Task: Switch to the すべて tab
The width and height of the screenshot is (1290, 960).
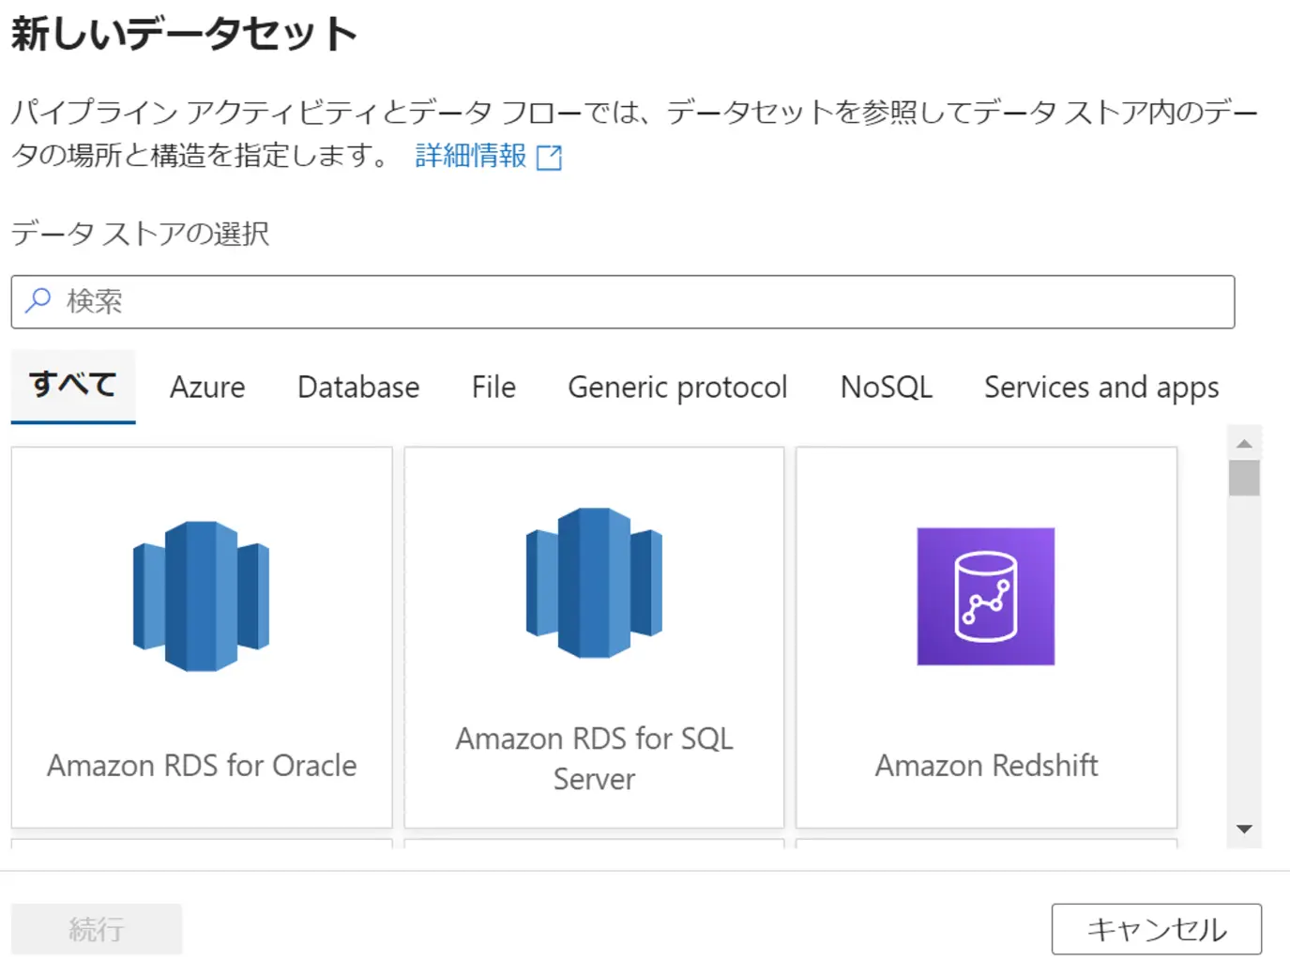Action: pos(73,386)
